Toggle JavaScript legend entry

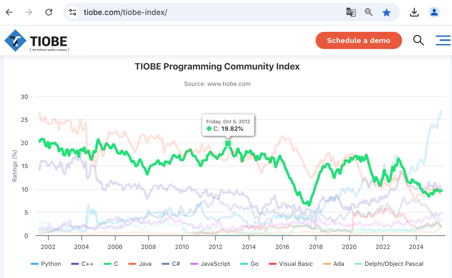click(210, 264)
